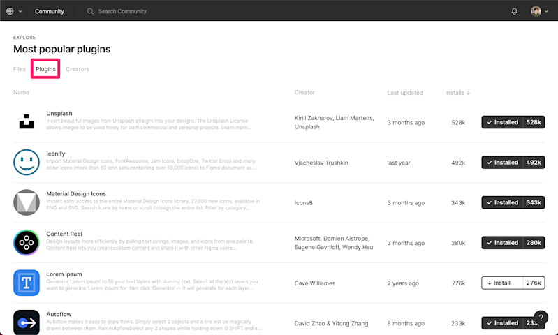This screenshot has width=558, height=335.
Task: Click the 528k installs value
Action: (458, 122)
